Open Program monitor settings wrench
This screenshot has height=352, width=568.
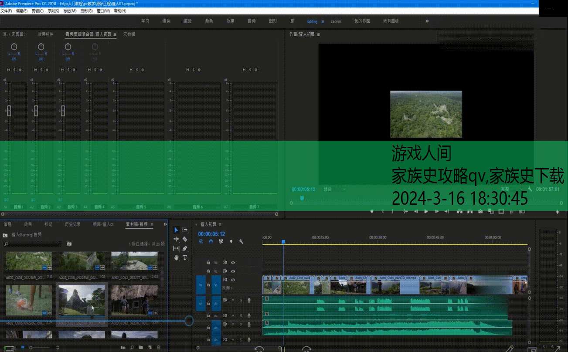[530, 189]
